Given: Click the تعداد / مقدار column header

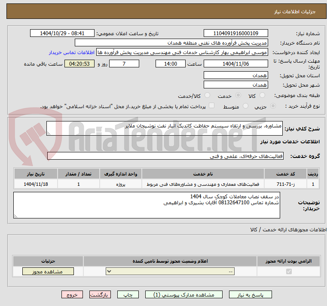Looking at the screenshot, I should click(x=78, y=174).
